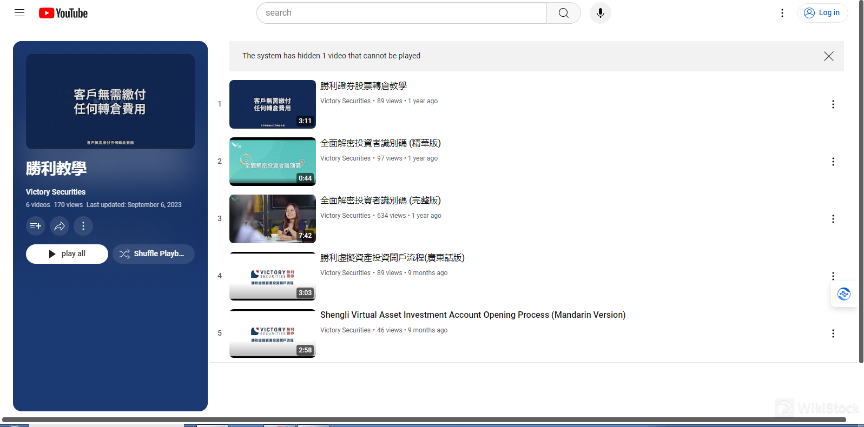Open the 7:42 video thumbnail
The height and width of the screenshot is (427, 864).
pyautogui.click(x=273, y=219)
